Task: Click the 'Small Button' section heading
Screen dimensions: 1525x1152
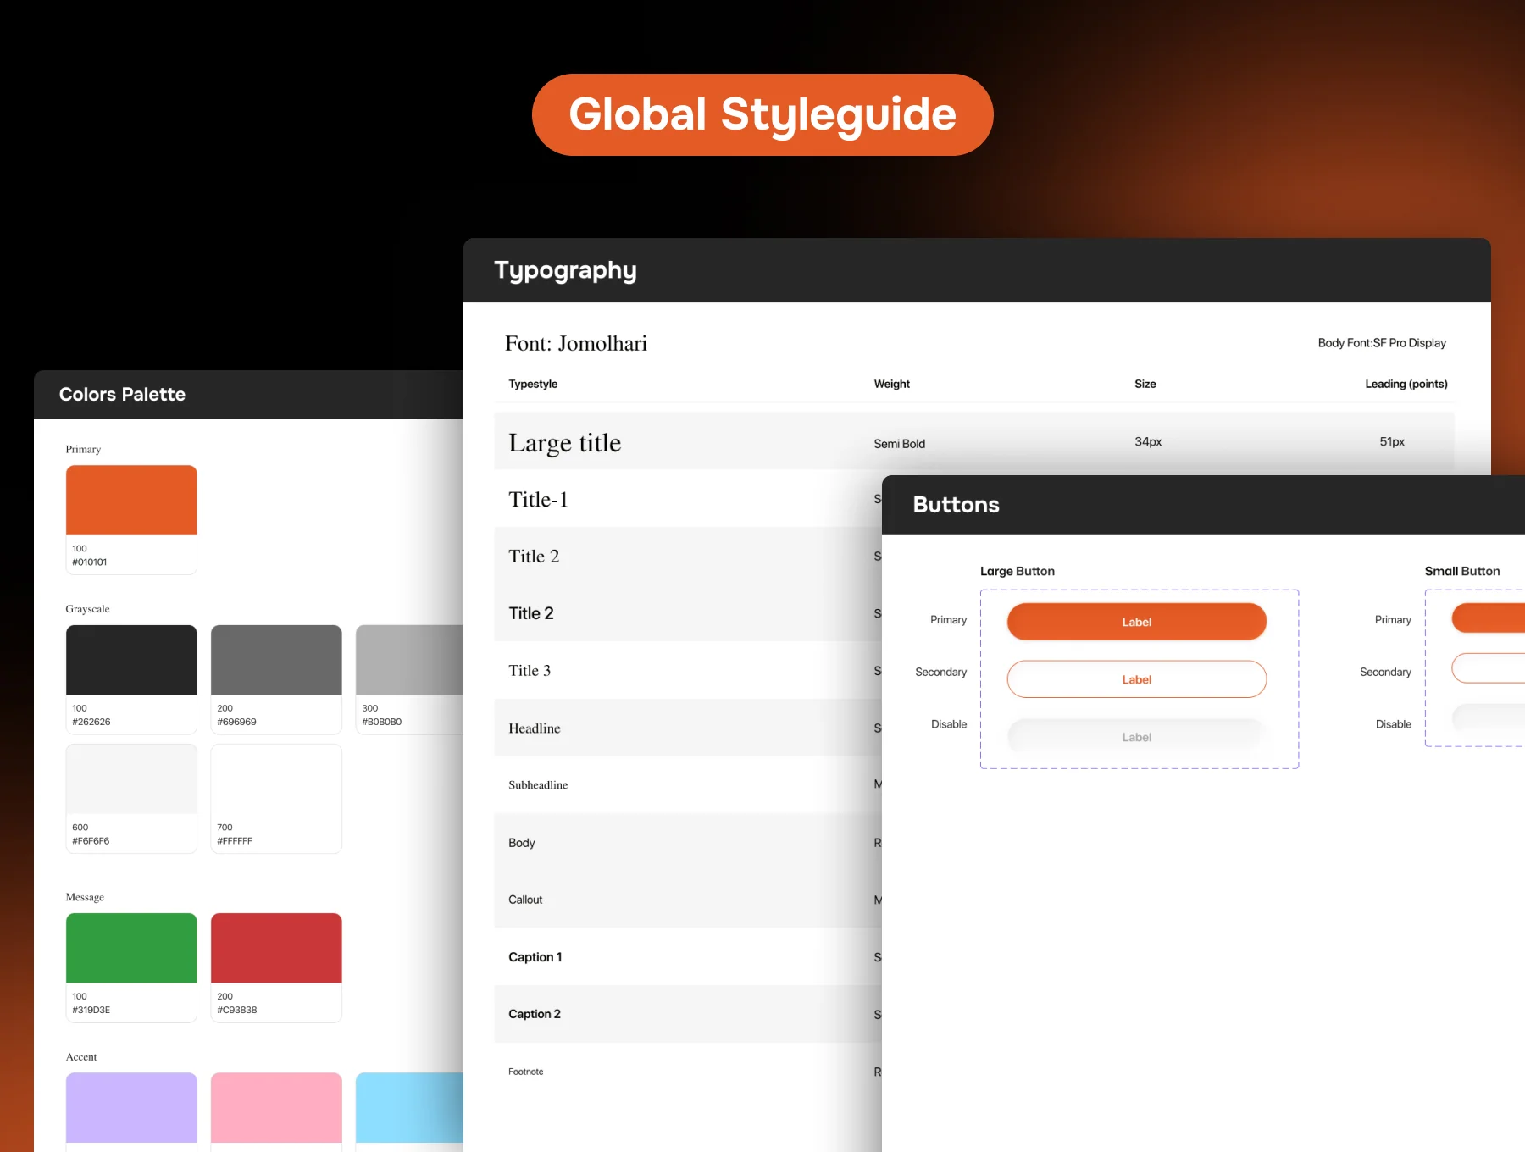Action: [x=1462, y=571]
